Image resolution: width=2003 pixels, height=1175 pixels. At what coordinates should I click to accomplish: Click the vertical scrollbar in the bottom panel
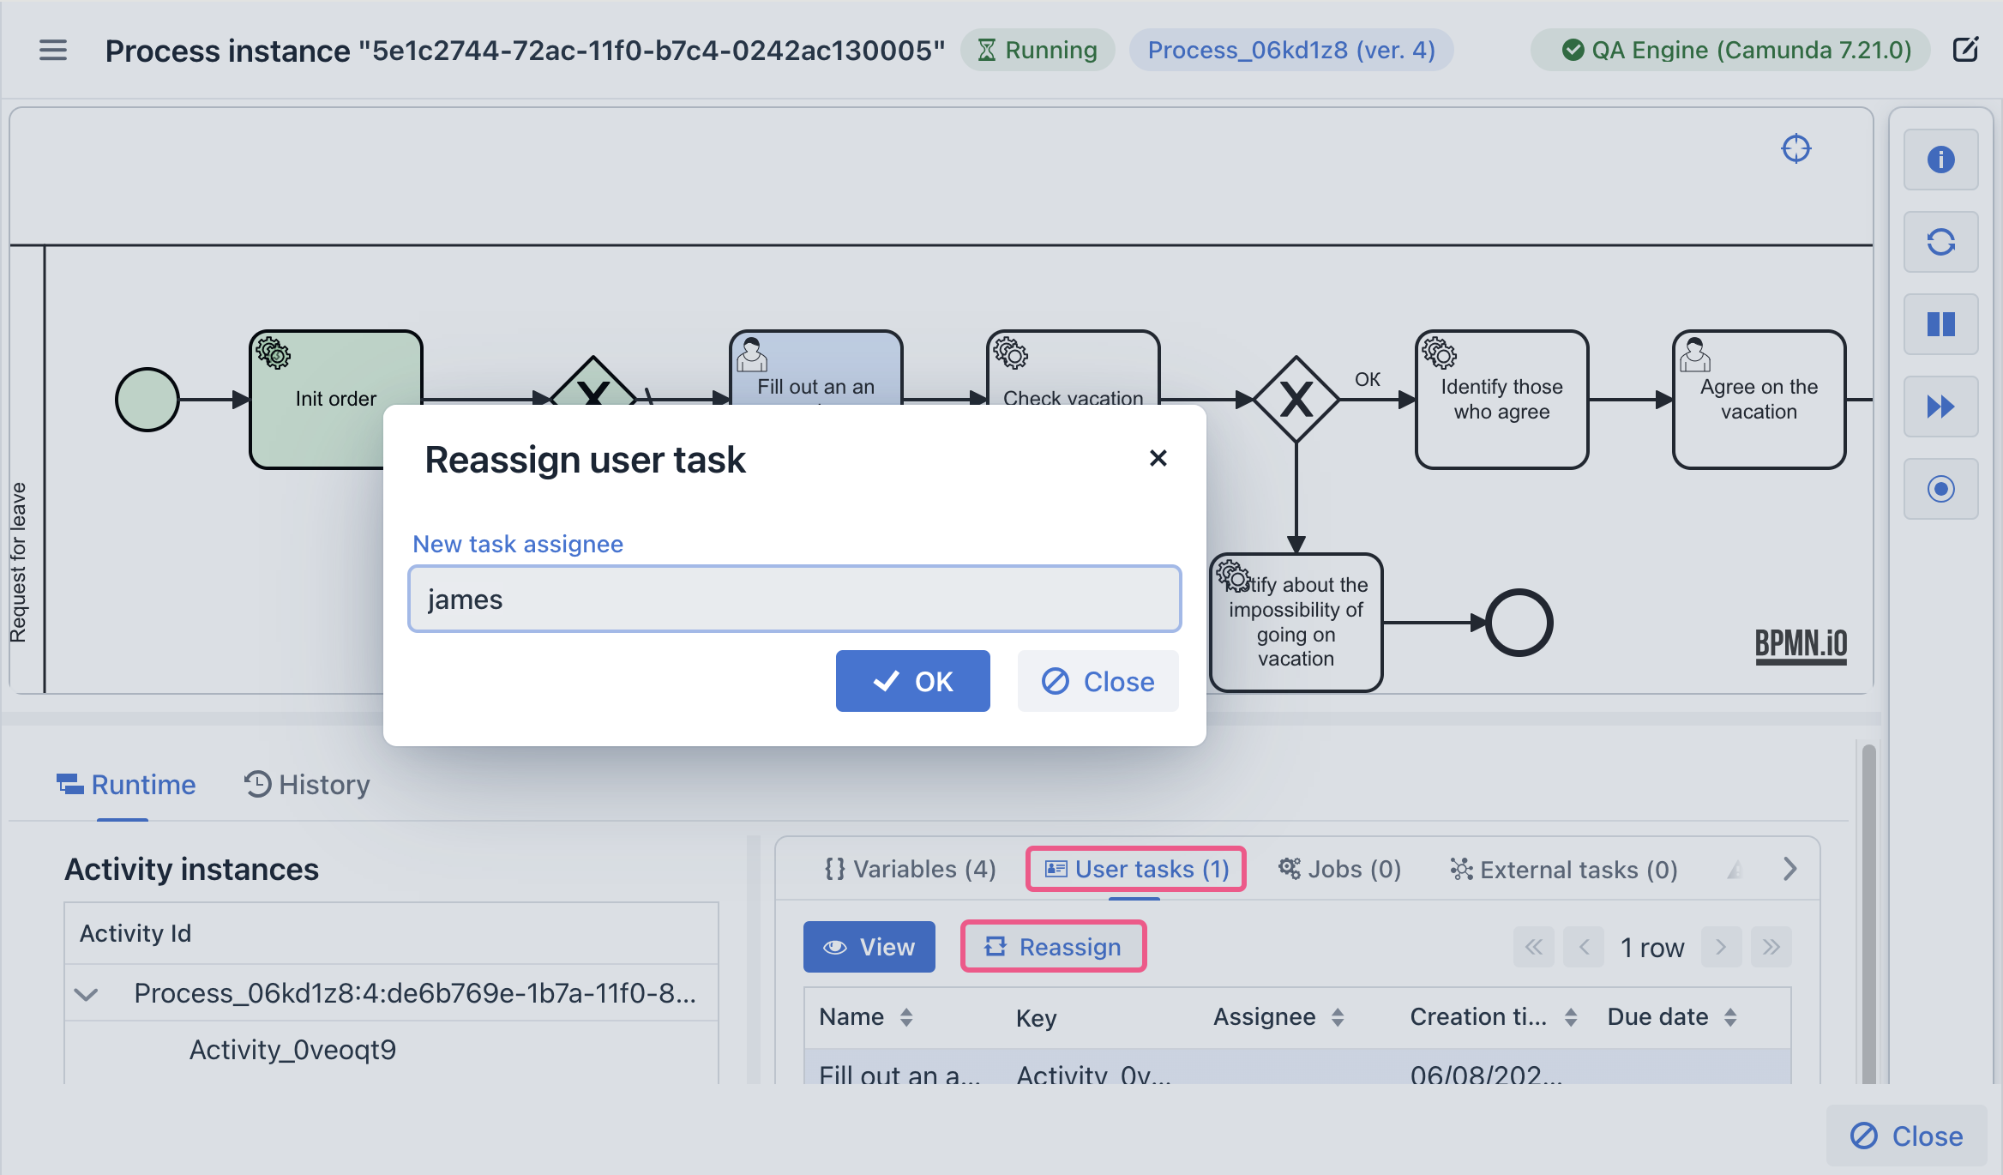(1868, 913)
